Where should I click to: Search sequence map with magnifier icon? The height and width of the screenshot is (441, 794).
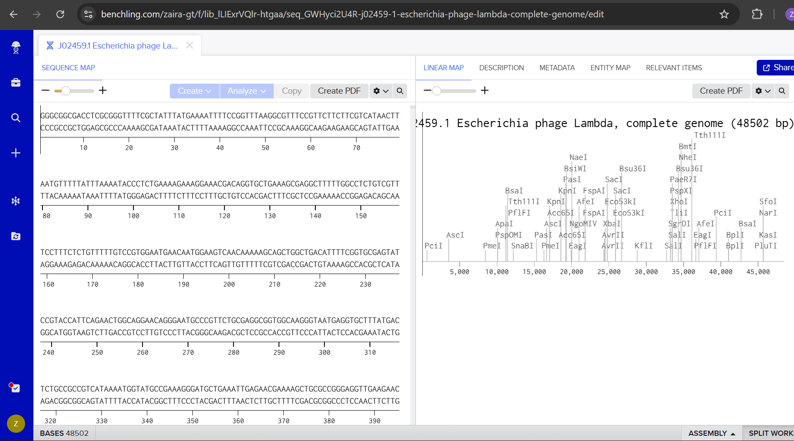[x=400, y=91]
